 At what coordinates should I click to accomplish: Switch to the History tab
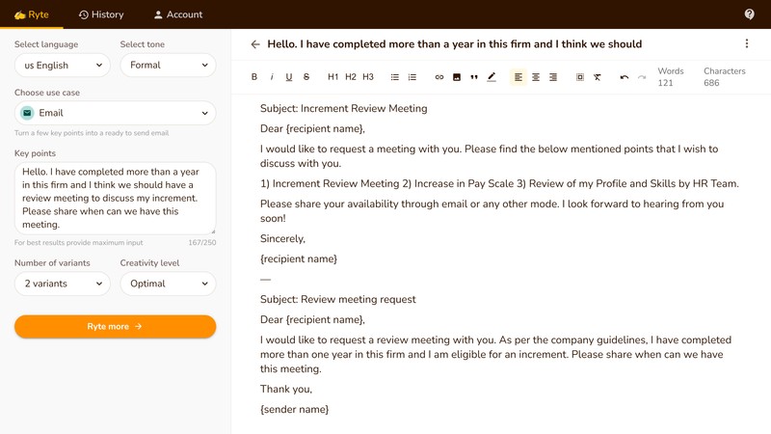click(x=101, y=14)
